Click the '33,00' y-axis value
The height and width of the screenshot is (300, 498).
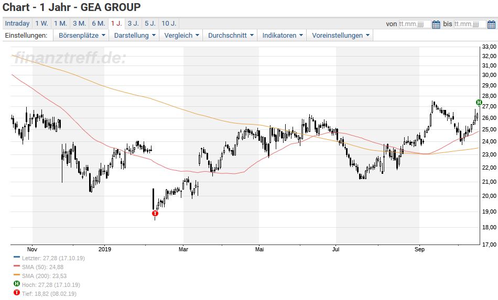pos(489,47)
